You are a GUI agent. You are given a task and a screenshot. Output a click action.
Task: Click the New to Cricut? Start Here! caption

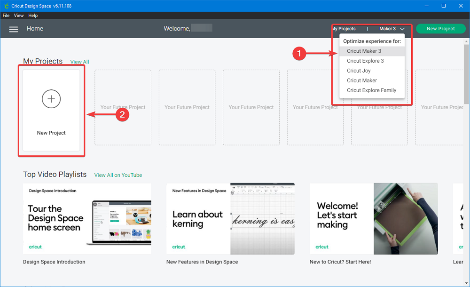click(x=340, y=262)
